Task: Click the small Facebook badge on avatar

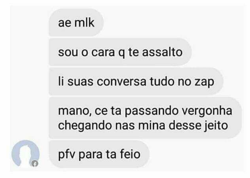Action: click(x=34, y=163)
